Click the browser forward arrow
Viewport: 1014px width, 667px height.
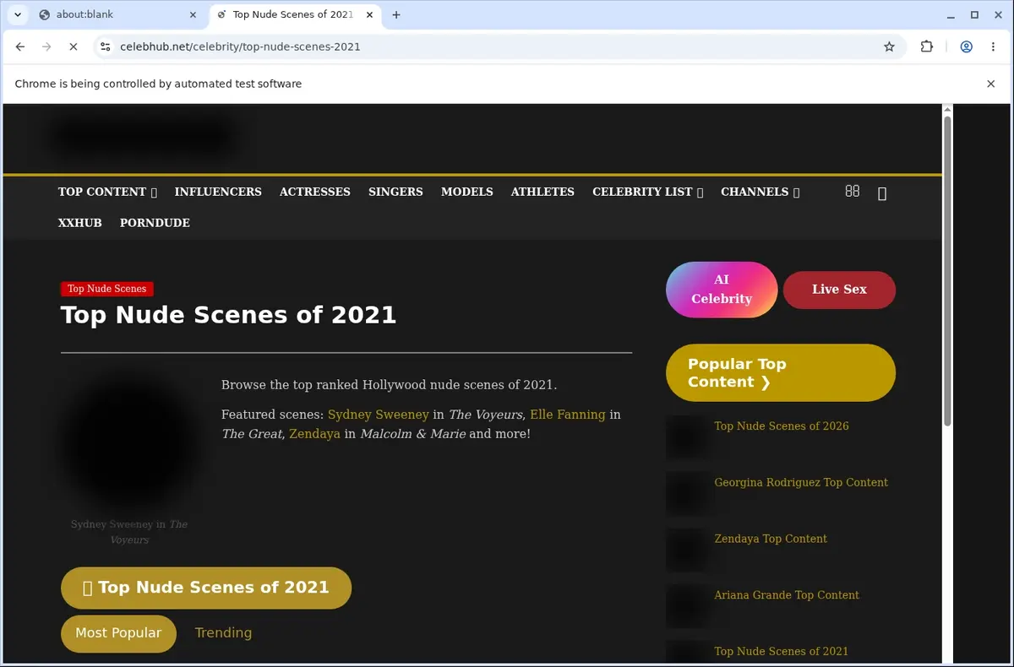tap(46, 47)
